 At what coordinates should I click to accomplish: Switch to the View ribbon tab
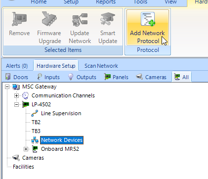171,2
